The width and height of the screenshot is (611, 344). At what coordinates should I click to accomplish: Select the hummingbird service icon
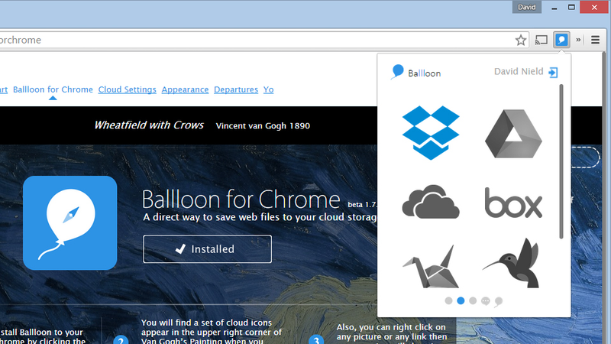coord(511,263)
